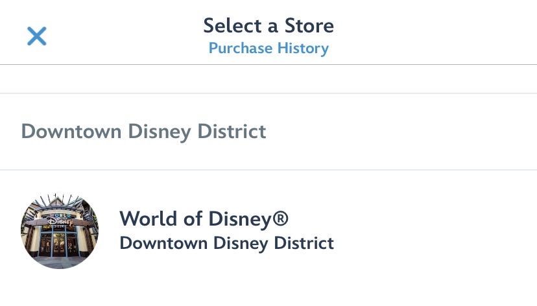Close the Select a Store screen
The height and width of the screenshot is (306, 537).
click(37, 36)
